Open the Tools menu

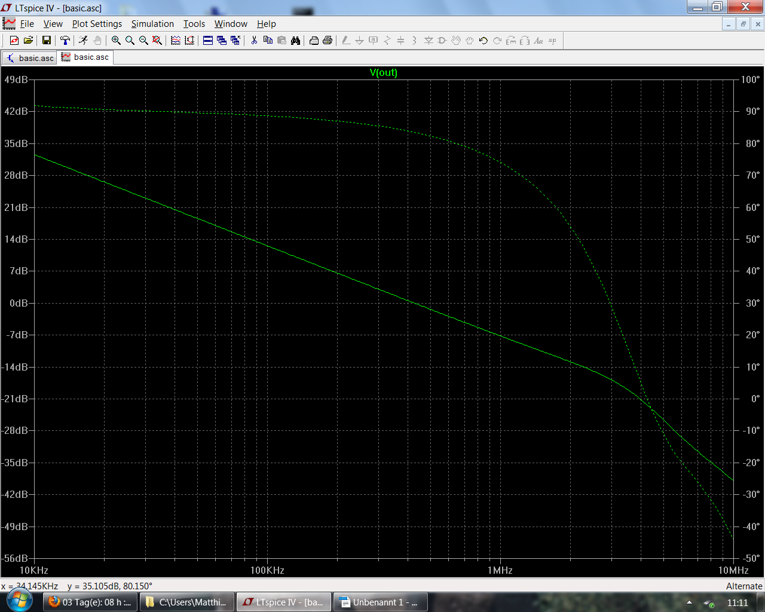click(x=194, y=24)
